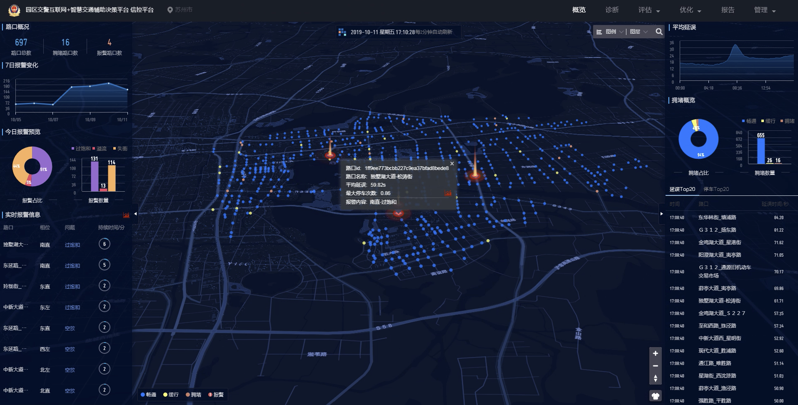The height and width of the screenshot is (405, 798).
Task: Close the intersection info popup
Action: pyautogui.click(x=452, y=164)
